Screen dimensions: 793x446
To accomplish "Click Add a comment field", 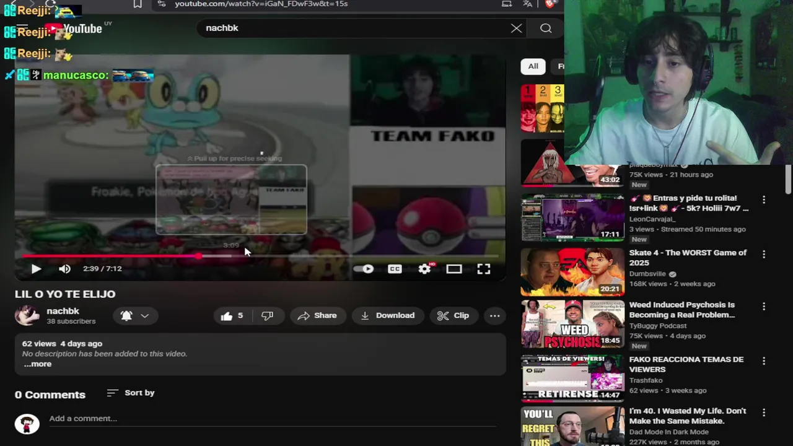I will [x=273, y=419].
